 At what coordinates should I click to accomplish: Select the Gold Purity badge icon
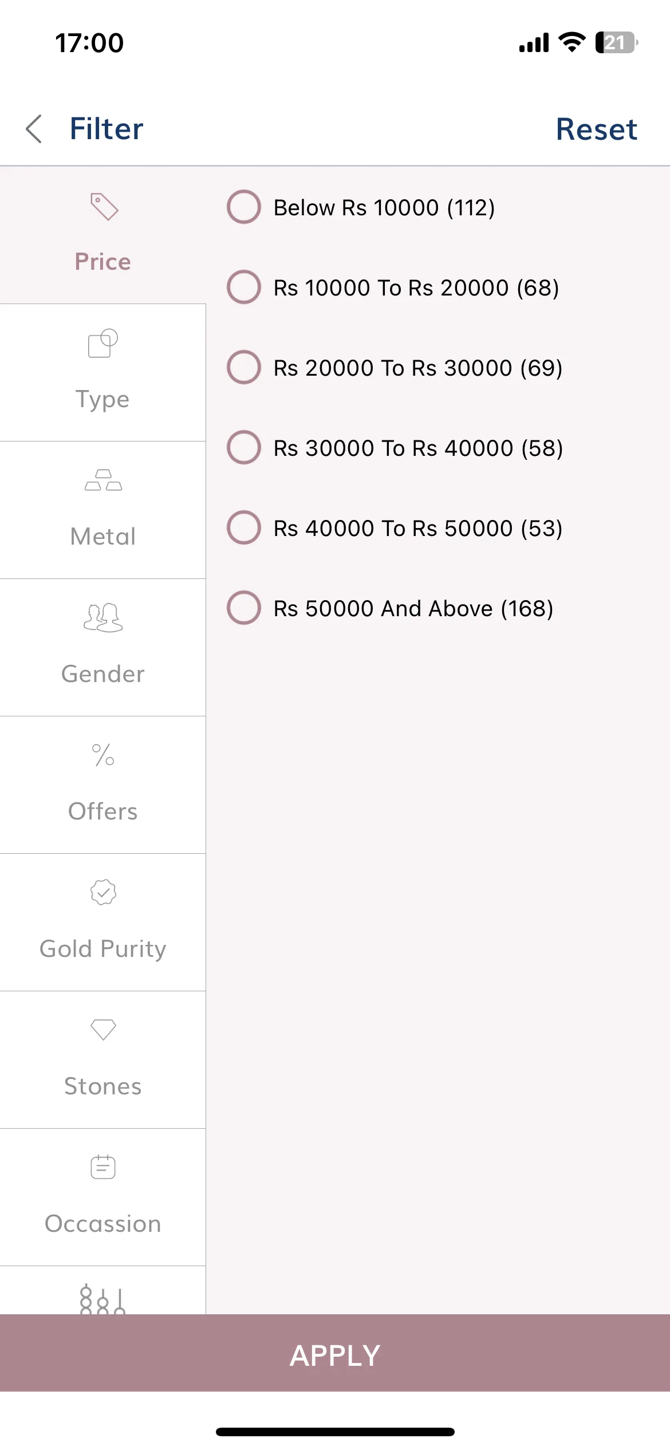[103, 892]
